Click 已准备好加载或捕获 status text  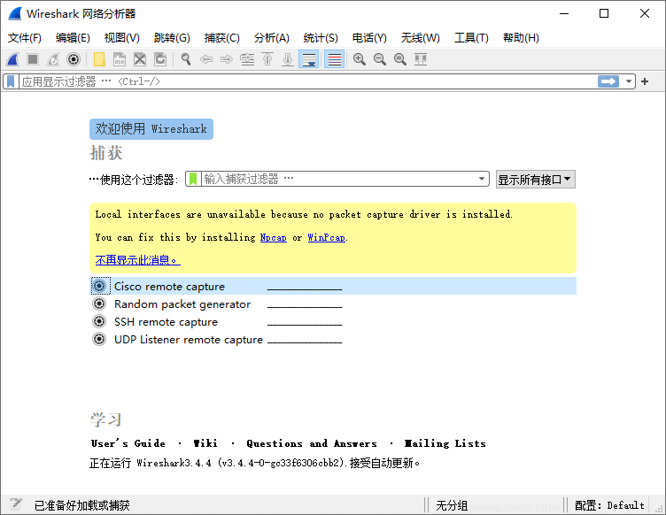click(82, 505)
